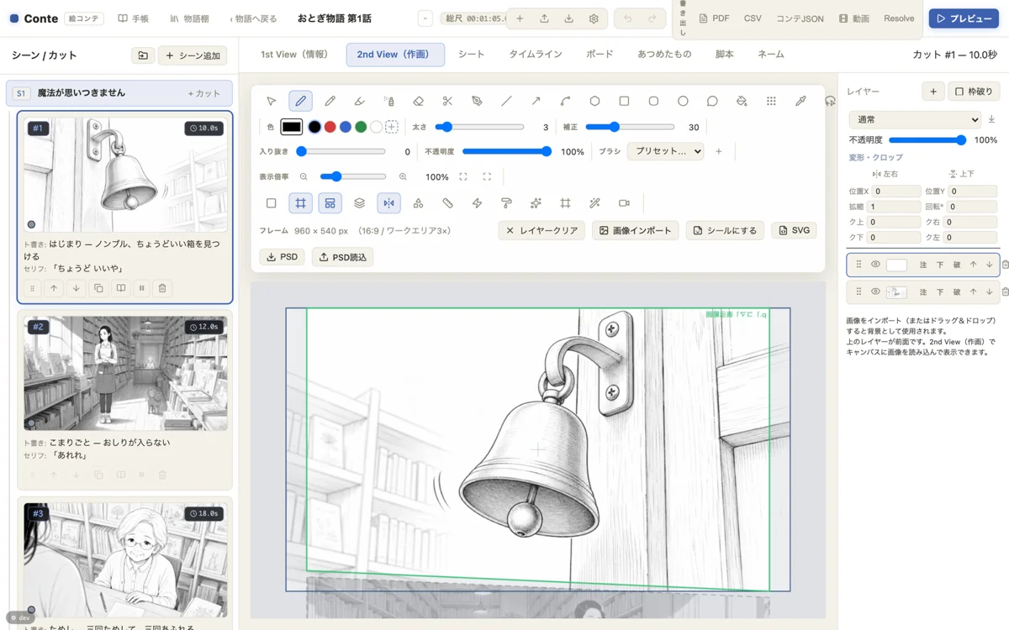The height and width of the screenshot is (630, 1009).
Task: Select the straight line tool
Action: click(x=506, y=101)
